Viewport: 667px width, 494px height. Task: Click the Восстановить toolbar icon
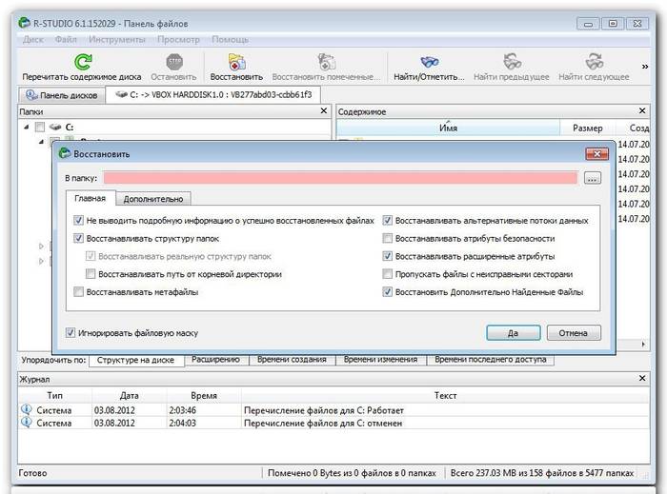pos(235,62)
